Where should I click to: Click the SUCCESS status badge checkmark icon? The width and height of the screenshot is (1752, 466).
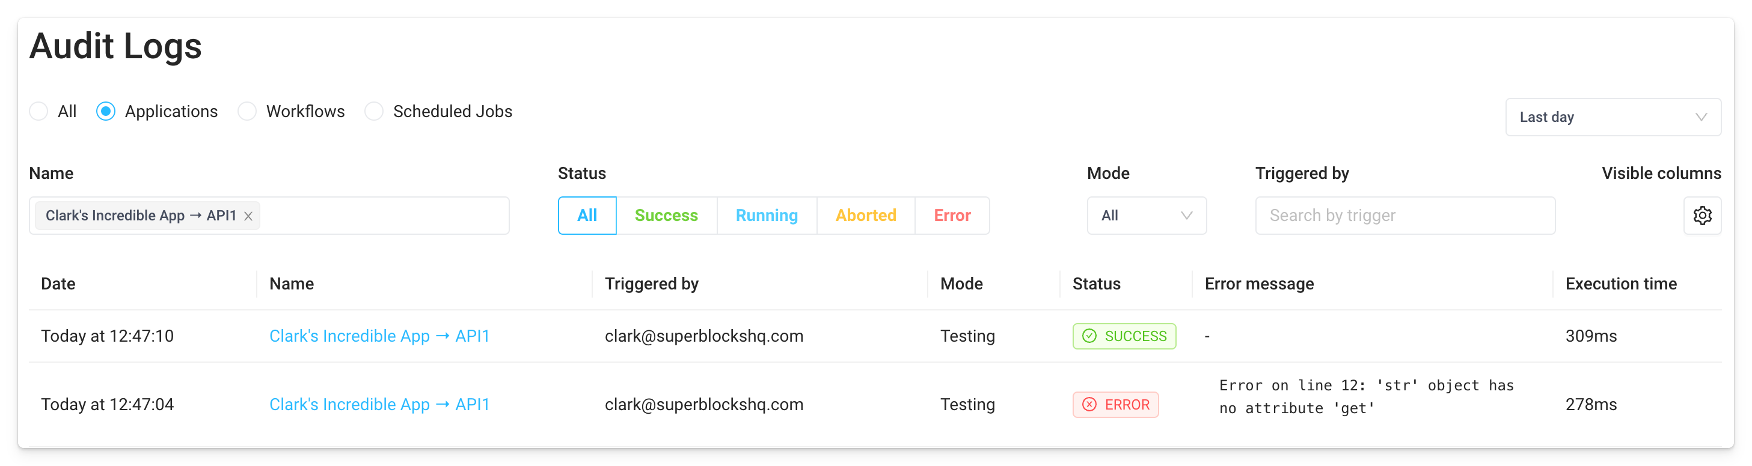1089,336
